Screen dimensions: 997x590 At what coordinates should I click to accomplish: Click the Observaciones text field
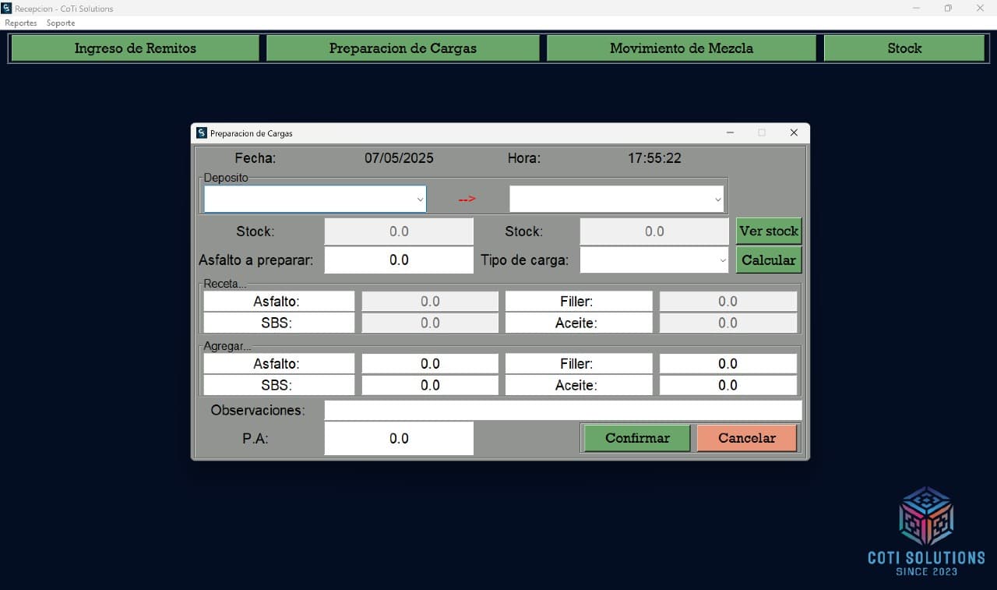coord(562,410)
